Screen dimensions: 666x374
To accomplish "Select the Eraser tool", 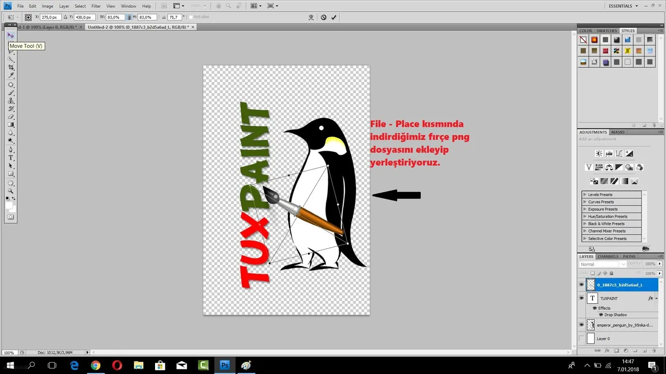I will [10, 117].
